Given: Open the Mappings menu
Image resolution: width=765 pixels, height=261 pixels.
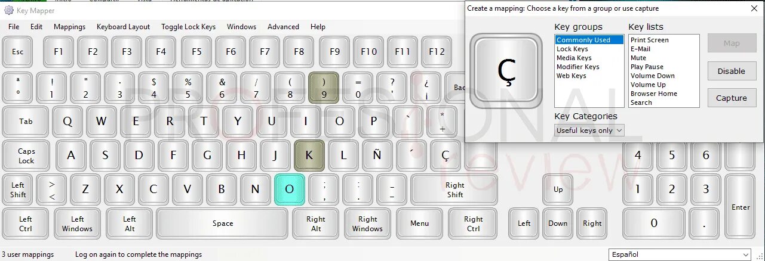Looking at the screenshot, I should pyautogui.click(x=69, y=27).
